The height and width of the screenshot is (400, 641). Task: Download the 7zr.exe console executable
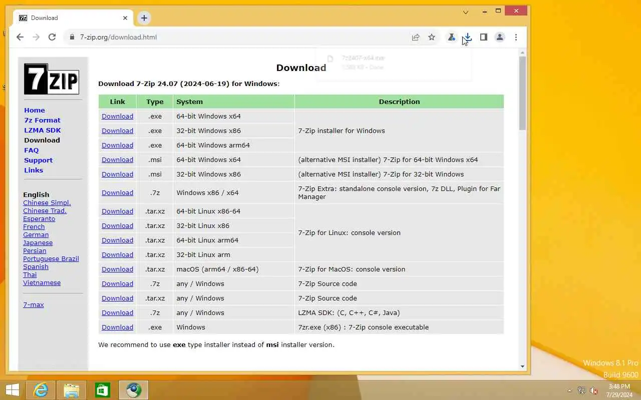pyautogui.click(x=117, y=327)
